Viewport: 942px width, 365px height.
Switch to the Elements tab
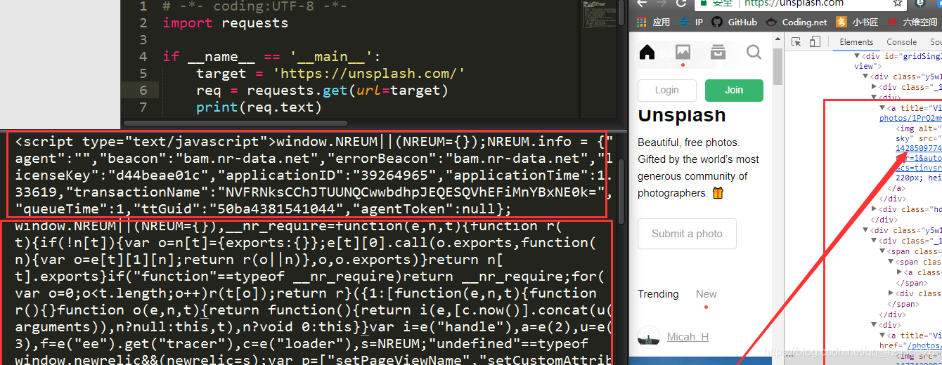click(x=856, y=42)
